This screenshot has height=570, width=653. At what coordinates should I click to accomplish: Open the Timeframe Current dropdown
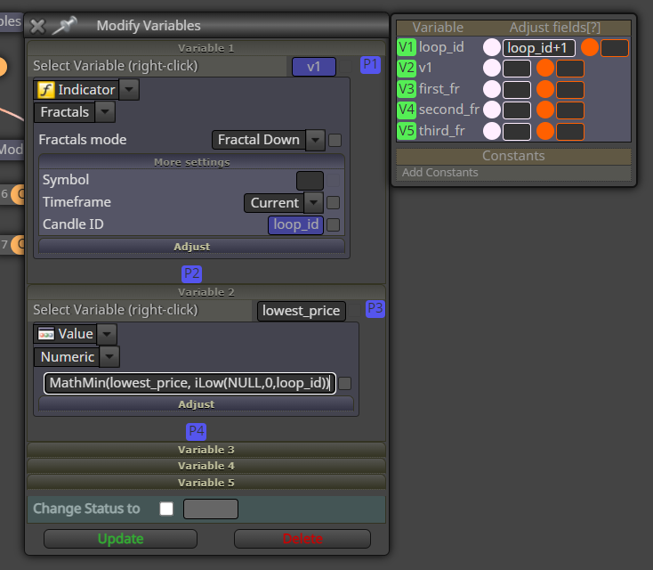pyautogui.click(x=313, y=203)
